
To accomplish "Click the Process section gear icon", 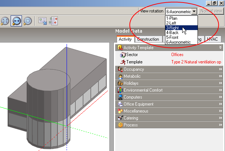I will click(x=120, y=125).
